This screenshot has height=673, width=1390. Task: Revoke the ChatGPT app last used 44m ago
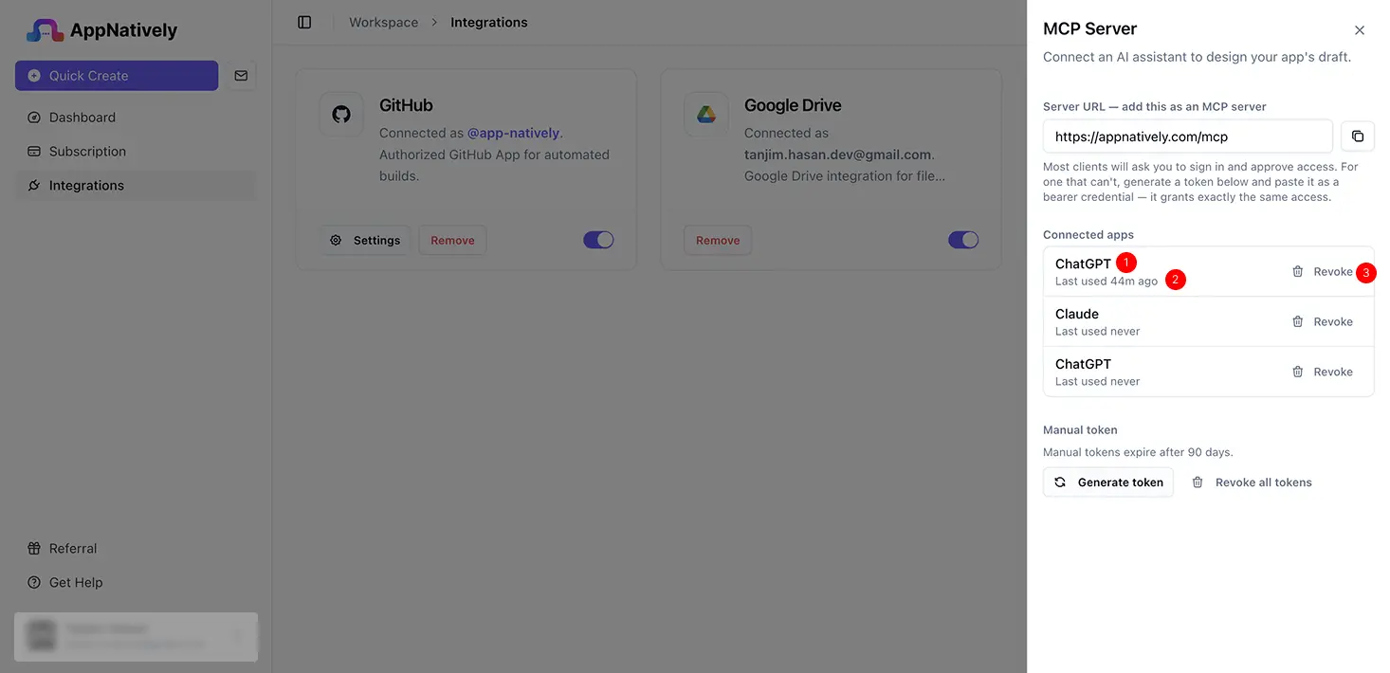pos(1323,272)
